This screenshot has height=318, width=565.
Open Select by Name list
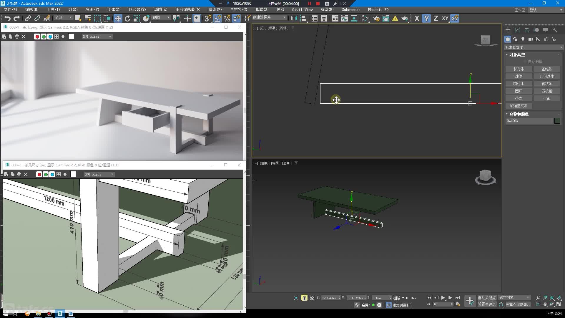click(x=88, y=18)
